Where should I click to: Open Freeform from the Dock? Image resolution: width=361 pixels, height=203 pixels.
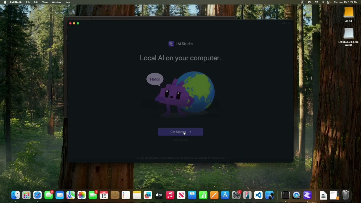point(148,195)
